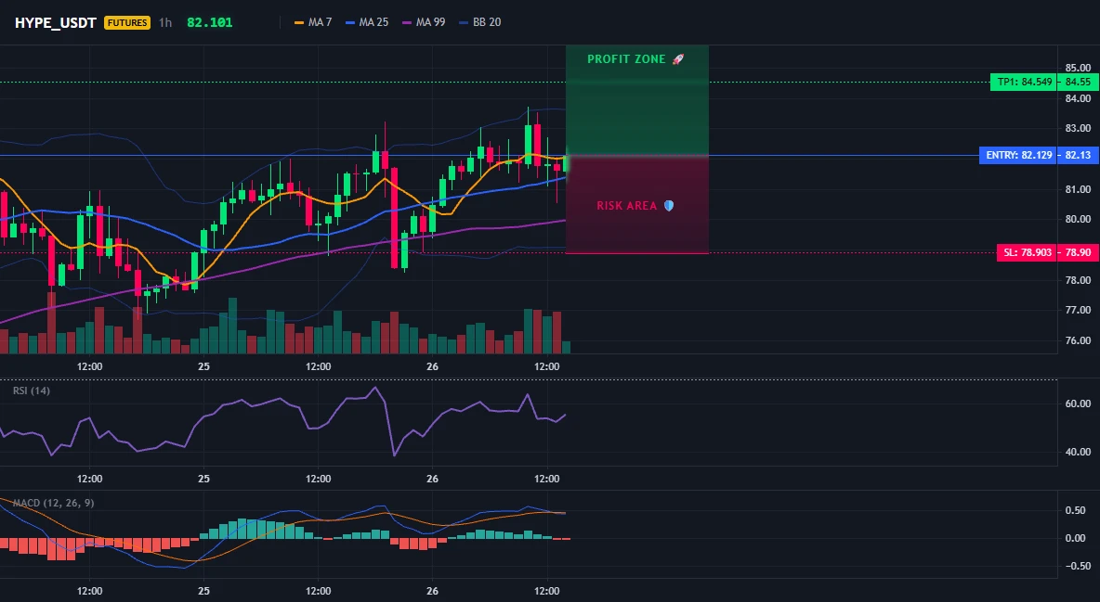Screen dimensions: 1100x602
Task: Click the PROFIT ZONE label
Action: [x=626, y=59]
